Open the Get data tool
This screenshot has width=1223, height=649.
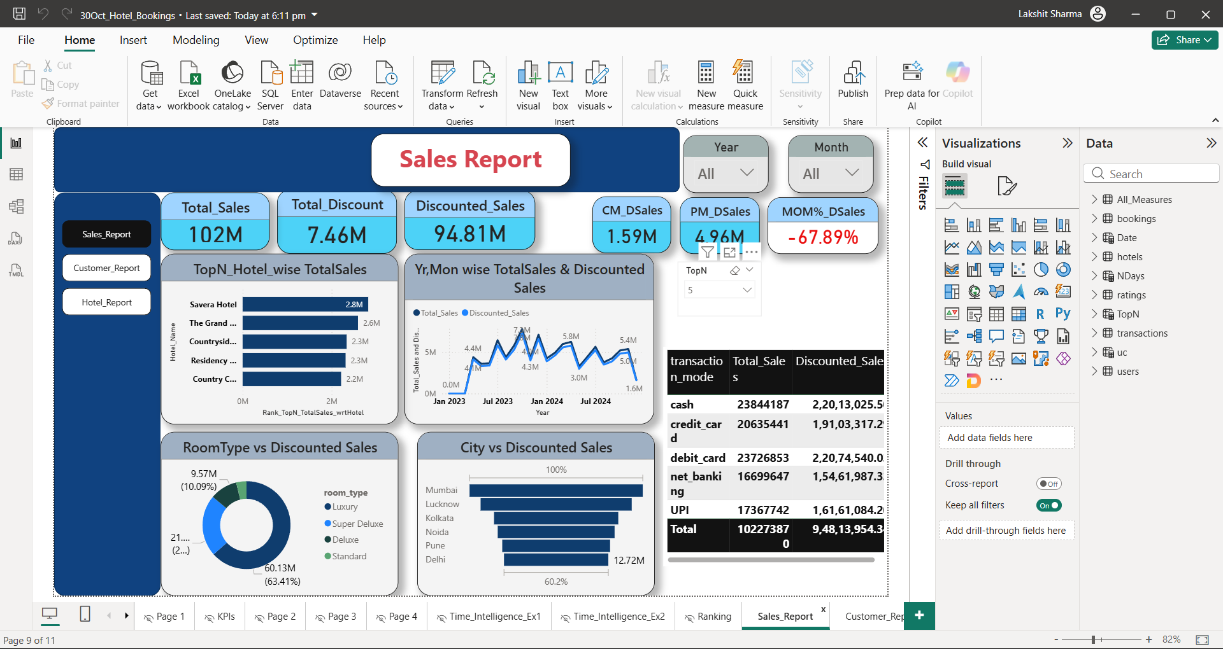(x=150, y=85)
